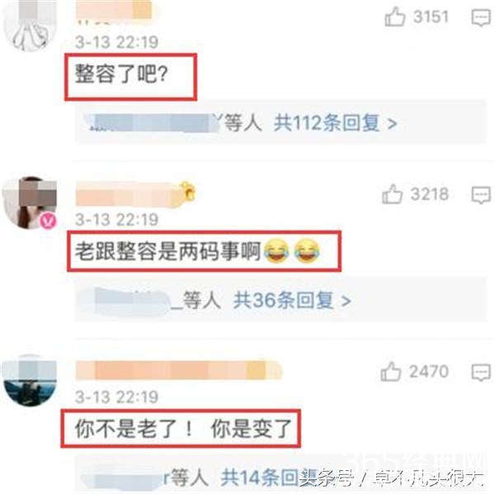495x494 pixels.
Task: Reply to the comment "整容了吧?"
Action: coord(481,17)
